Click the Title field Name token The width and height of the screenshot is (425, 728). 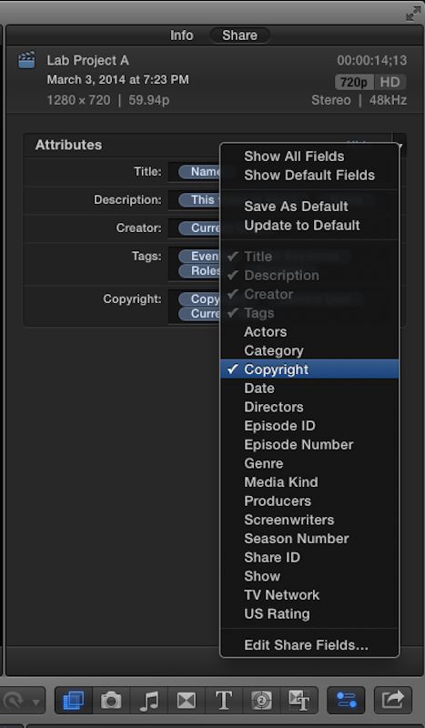coord(199,172)
